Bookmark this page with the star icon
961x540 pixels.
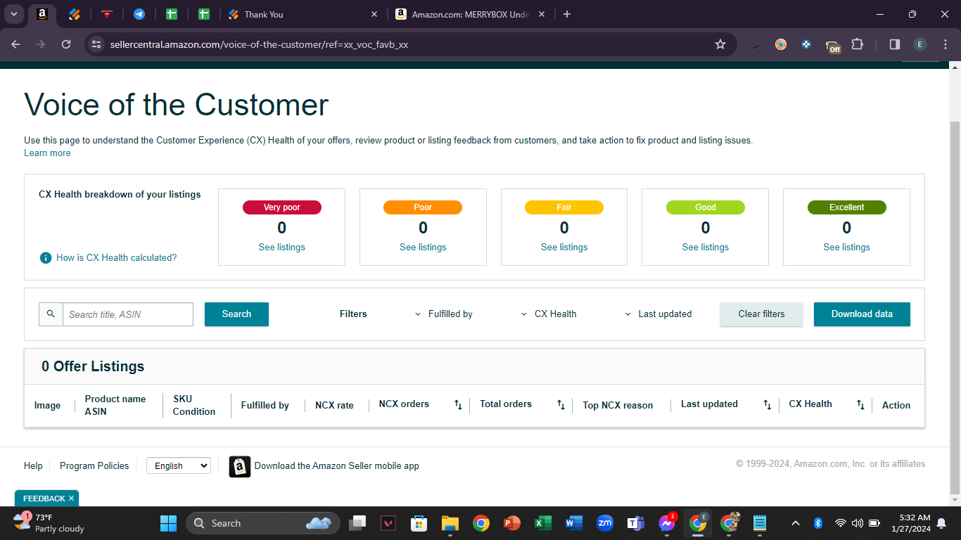pyautogui.click(x=720, y=44)
